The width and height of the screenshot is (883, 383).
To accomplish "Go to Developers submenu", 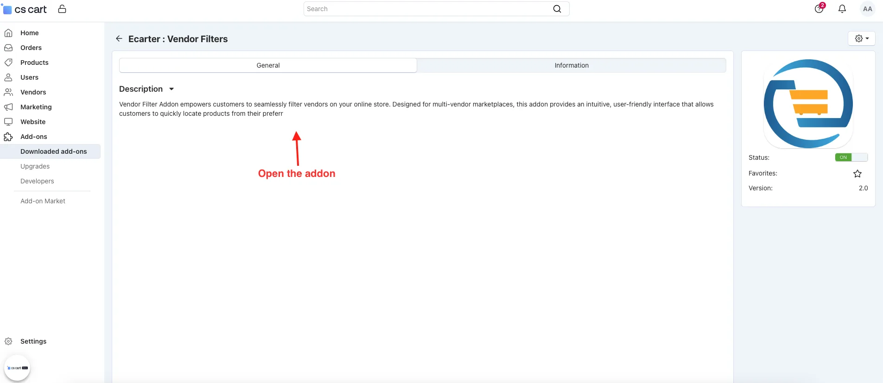I will 37,181.
